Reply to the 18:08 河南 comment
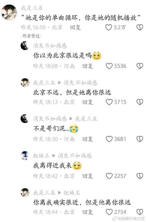This screenshot has width=146, height=222. point(88,66)
